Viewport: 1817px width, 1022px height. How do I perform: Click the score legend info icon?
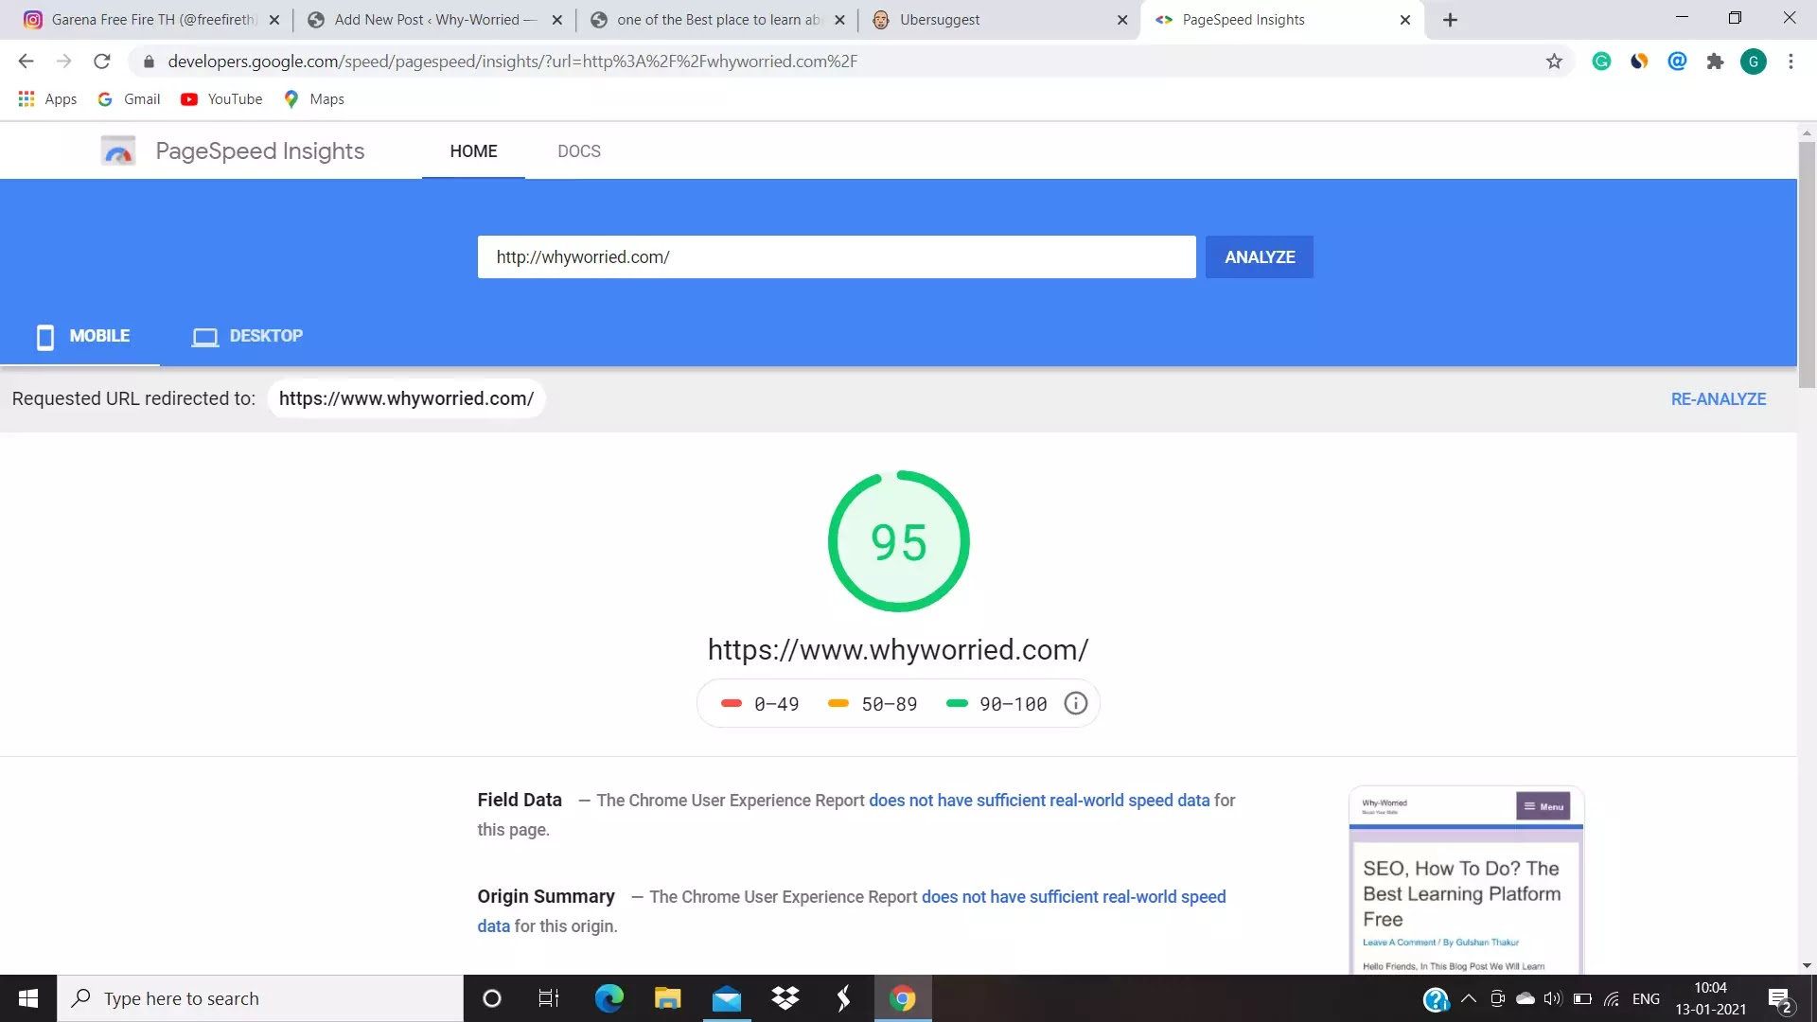click(x=1075, y=703)
